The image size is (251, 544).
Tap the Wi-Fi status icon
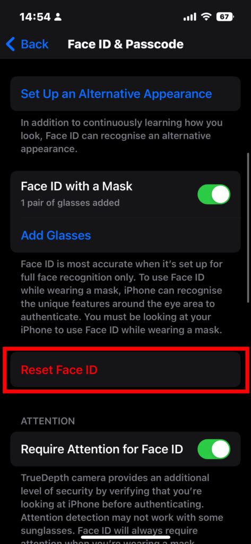206,16
